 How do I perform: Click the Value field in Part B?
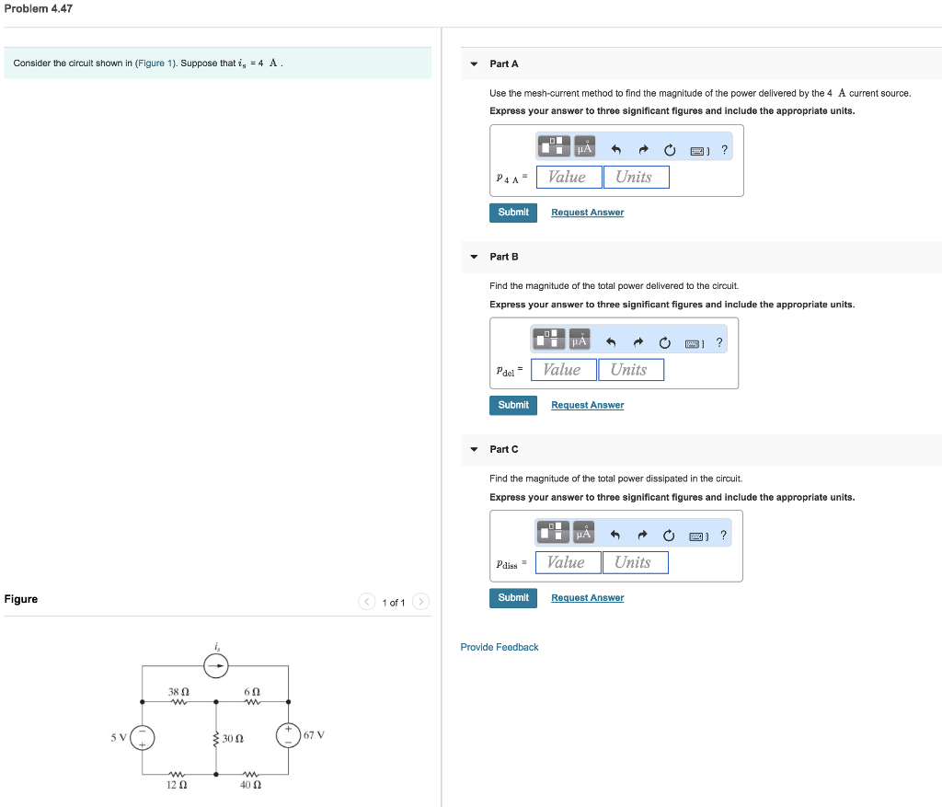(563, 369)
